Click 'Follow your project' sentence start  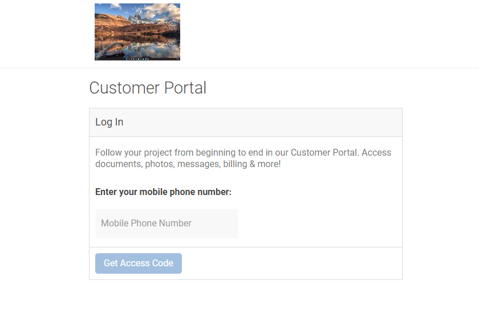[134, 152]
